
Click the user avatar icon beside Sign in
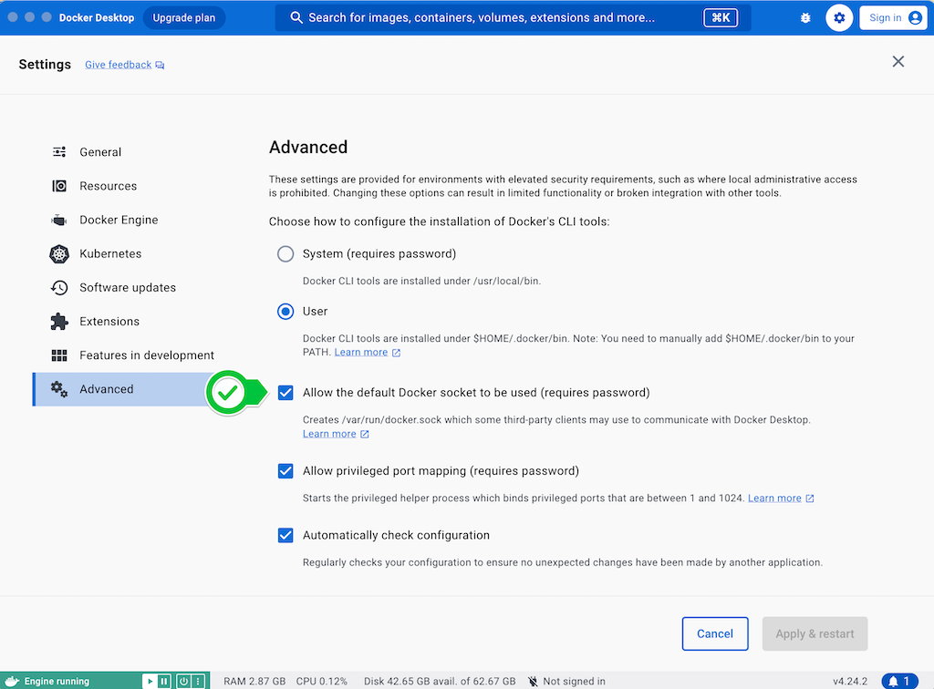(x=915, y=18)
